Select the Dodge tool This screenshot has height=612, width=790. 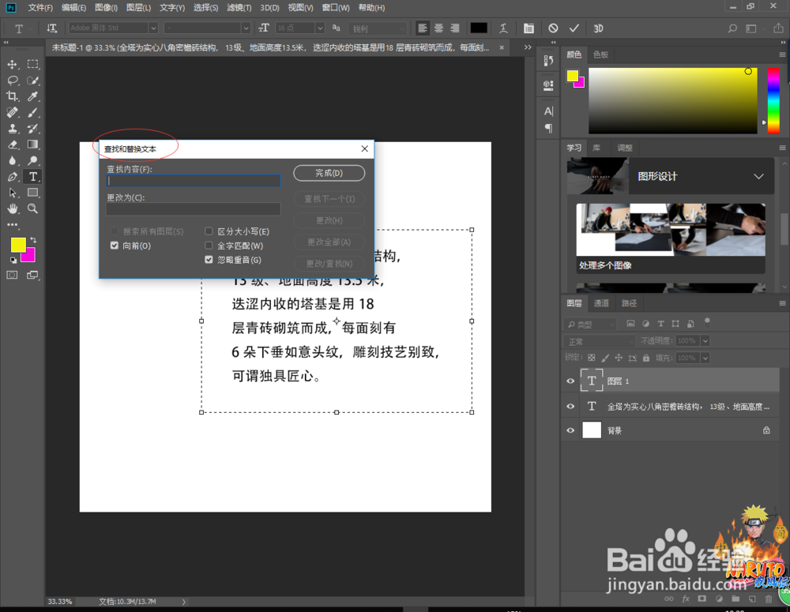[x=32, y=160]
